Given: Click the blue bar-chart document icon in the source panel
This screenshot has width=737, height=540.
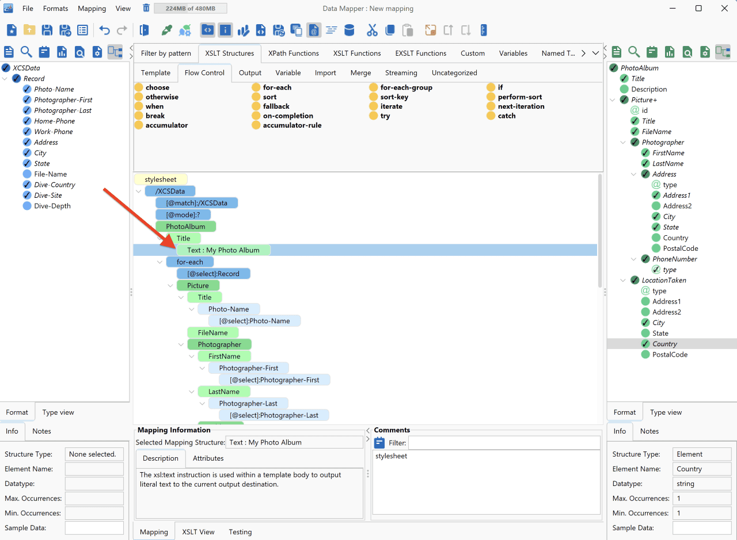Looking at the screenshot, I should [62, 52].
